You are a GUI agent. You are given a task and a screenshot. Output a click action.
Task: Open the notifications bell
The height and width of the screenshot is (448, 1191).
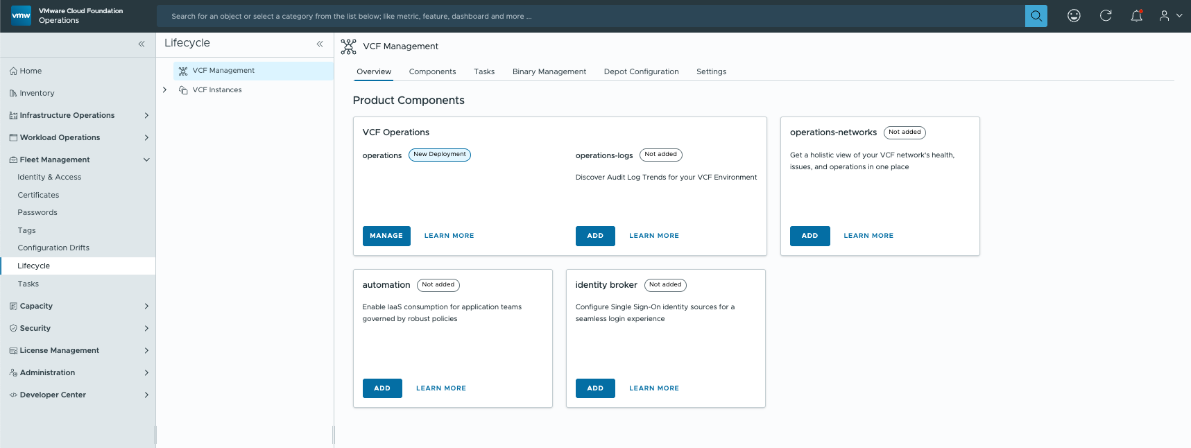click(x=1136, y=16)
